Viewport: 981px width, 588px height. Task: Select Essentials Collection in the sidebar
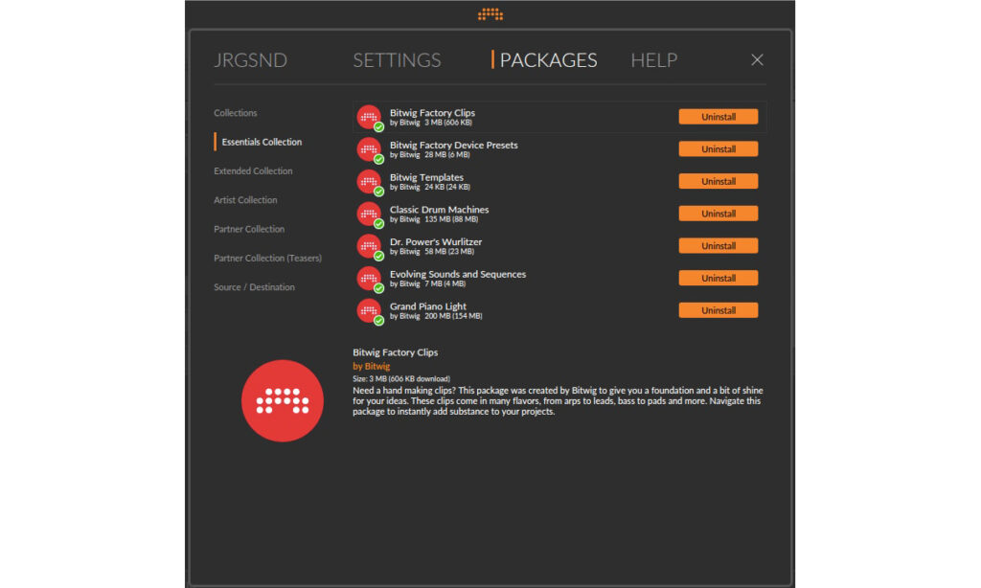pos(262,142)
